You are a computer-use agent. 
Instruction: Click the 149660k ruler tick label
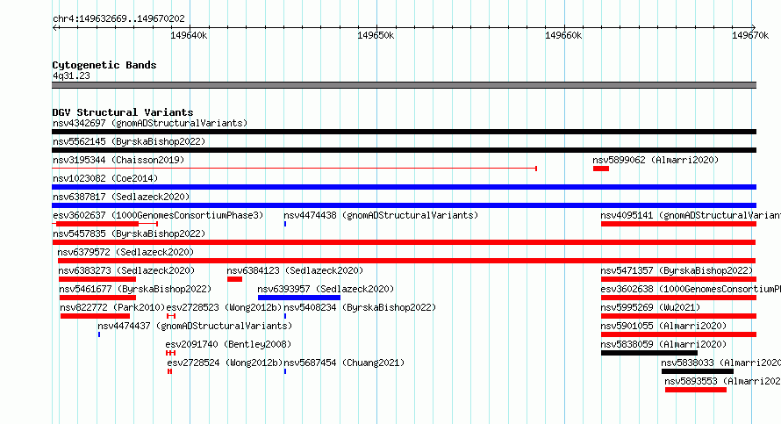point(563,36)
